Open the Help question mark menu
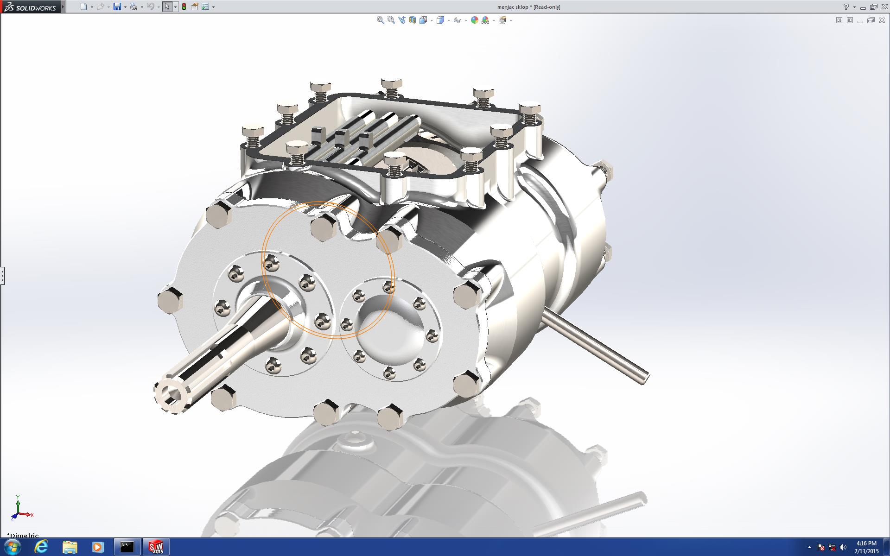The height and width of the screenshot is (556, 890). pos(846,6)
